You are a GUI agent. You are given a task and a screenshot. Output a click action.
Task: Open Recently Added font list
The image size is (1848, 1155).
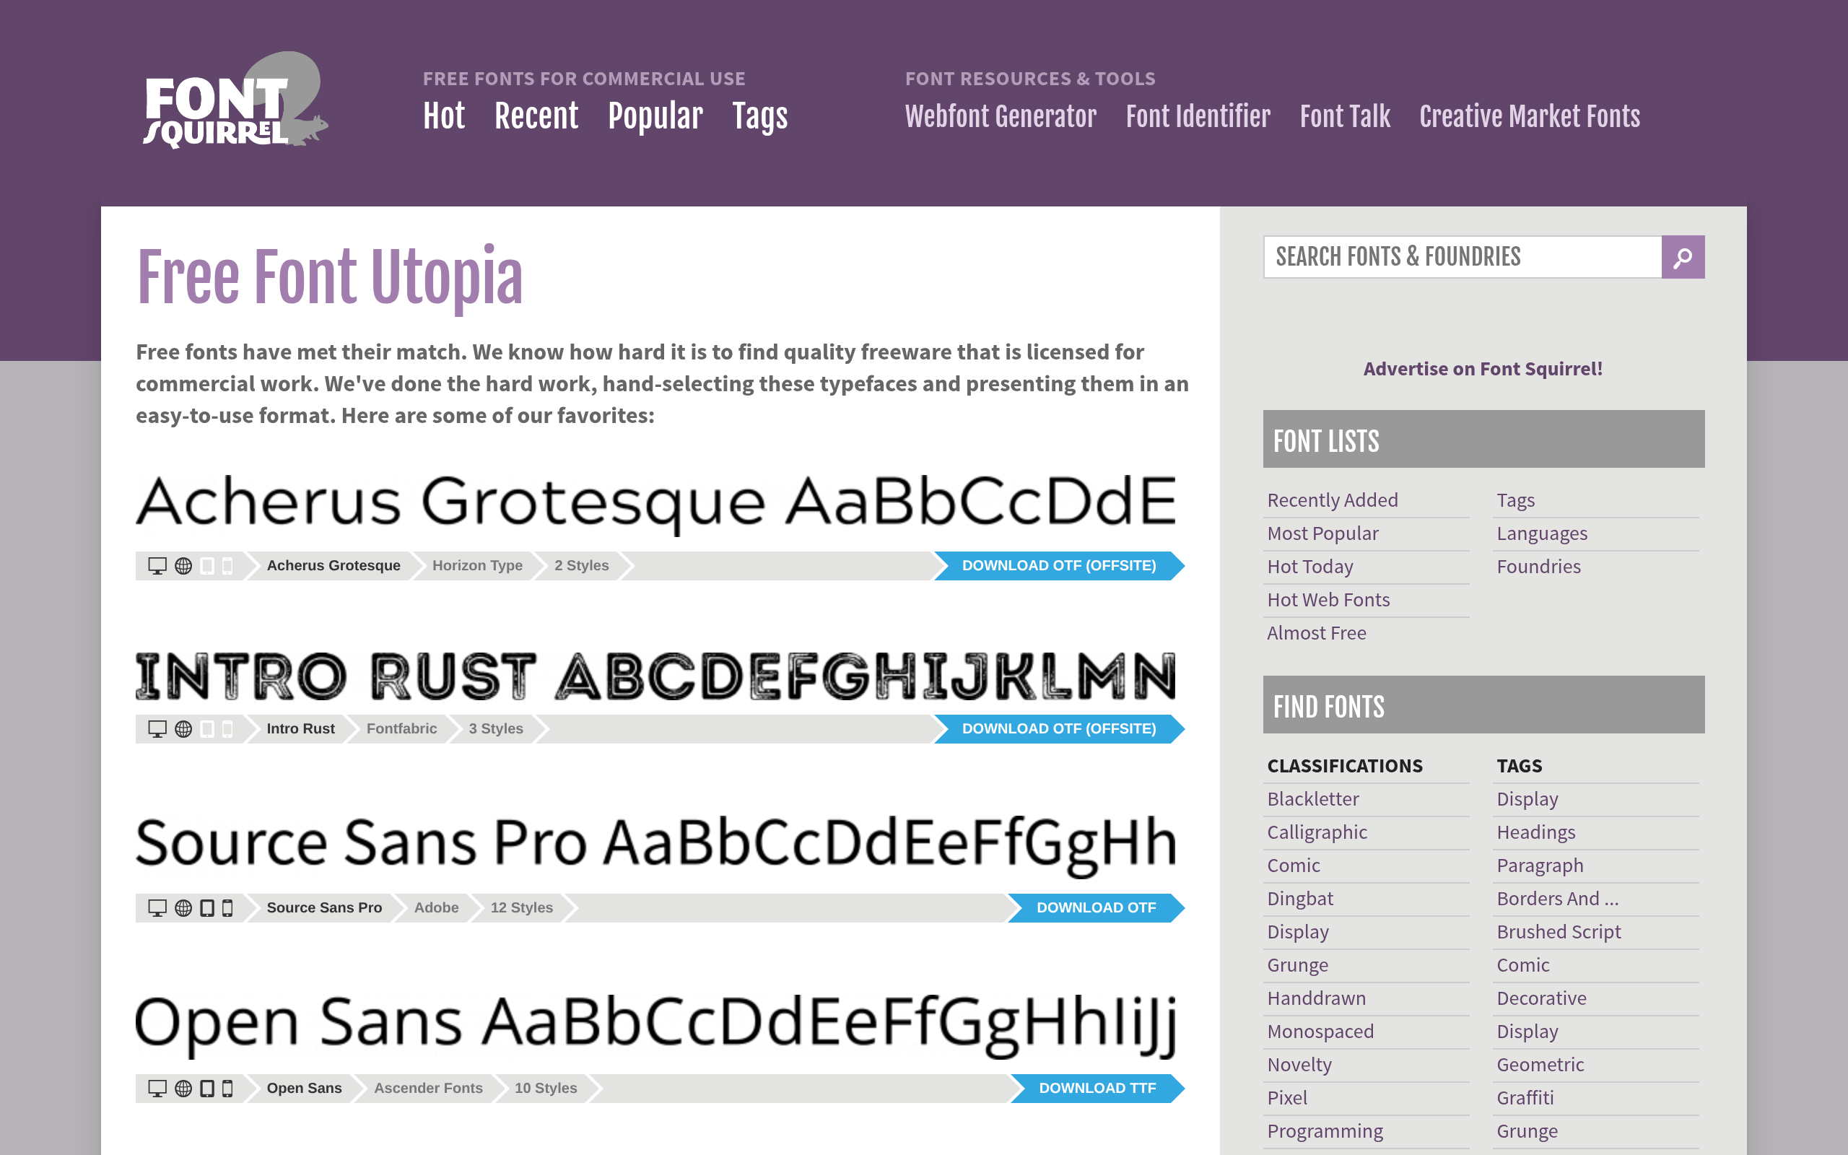(1333, 500)
